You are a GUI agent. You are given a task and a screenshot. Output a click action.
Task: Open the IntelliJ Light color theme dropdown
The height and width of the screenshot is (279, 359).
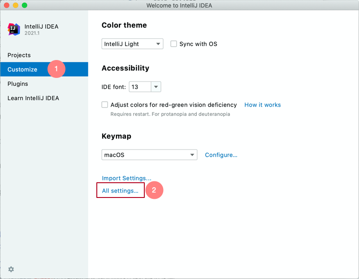click(x=133, y=44)
